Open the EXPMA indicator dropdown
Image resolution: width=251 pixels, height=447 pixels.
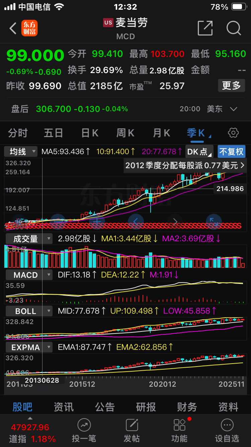pyautogui.click(x=29, y=347)
